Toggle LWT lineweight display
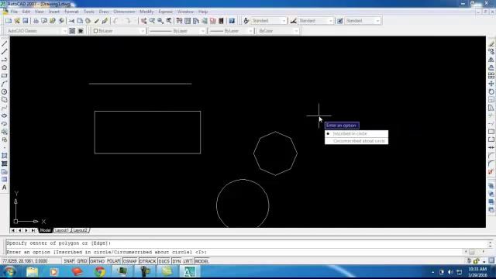 [188, 261]
